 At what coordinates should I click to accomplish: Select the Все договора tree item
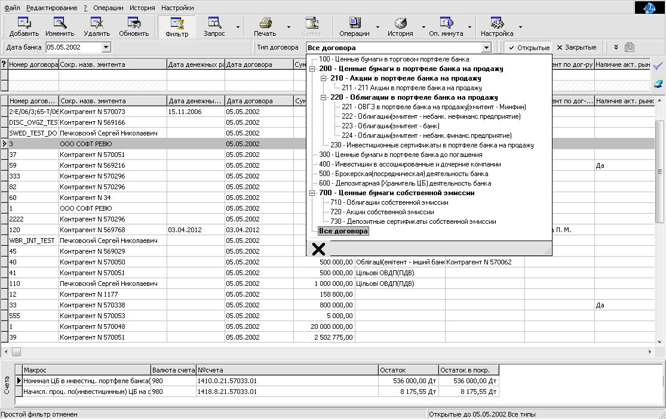[343, 231]
